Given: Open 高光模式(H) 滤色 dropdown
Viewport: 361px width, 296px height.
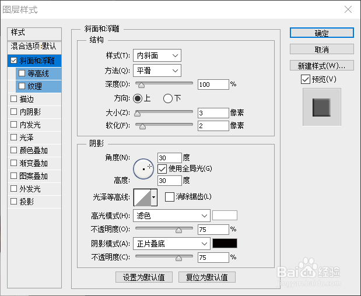Looking at the screenshot, I should (171, 216).
